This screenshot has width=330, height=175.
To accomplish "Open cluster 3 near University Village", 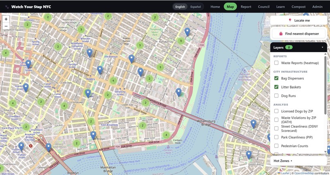I will (81, 29).
